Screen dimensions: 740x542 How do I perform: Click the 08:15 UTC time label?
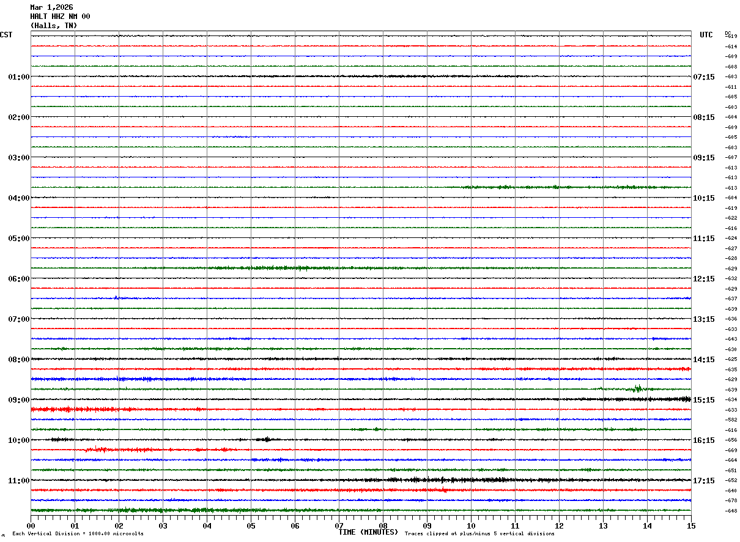coord(704,117)
